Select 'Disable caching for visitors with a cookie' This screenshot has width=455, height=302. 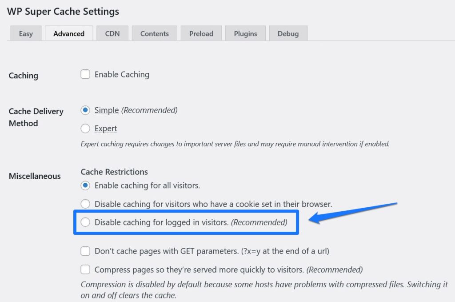click(x=85, y=204)
